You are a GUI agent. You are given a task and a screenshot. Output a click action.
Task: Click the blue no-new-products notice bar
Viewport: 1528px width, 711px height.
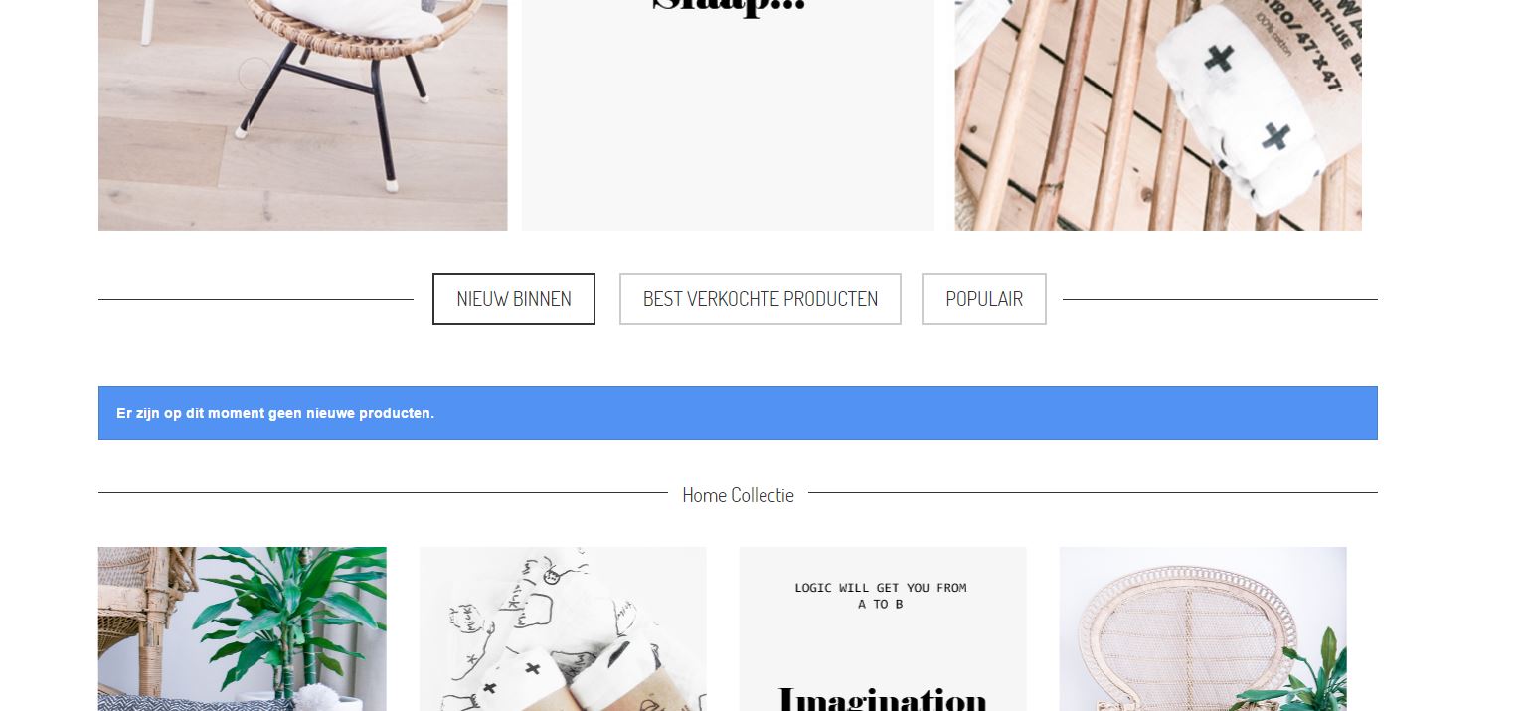click(738, 413)
